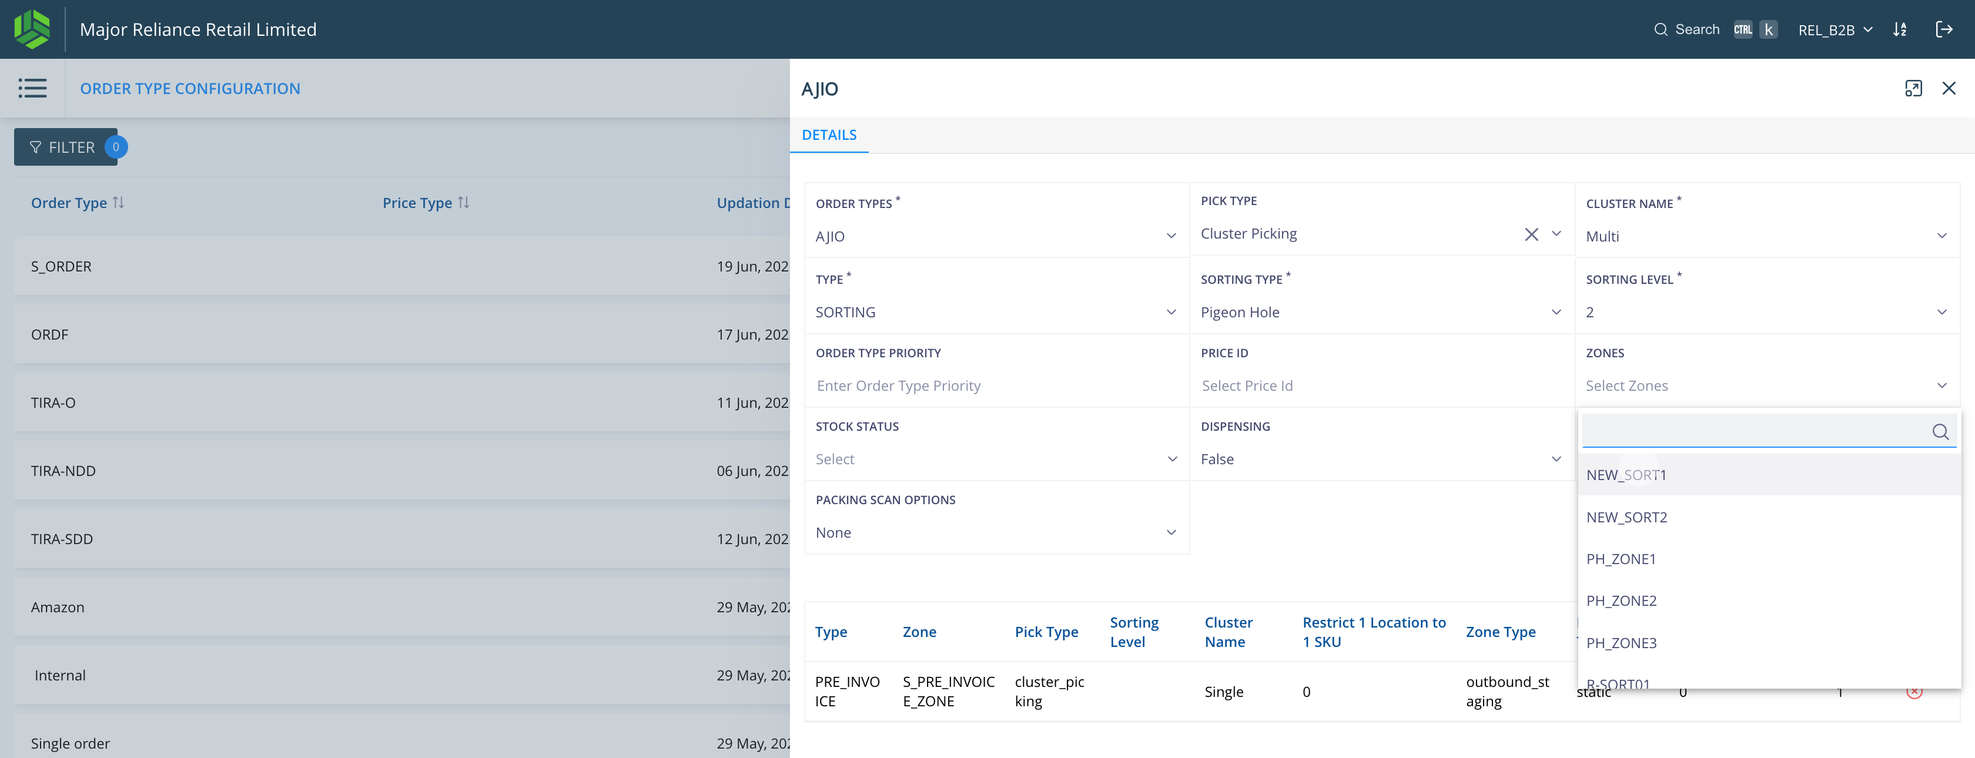Viewport: 1975px width, 758px height.
Task: Choose PH_ZONE2 from zones list
Action: coord(1769,601)
